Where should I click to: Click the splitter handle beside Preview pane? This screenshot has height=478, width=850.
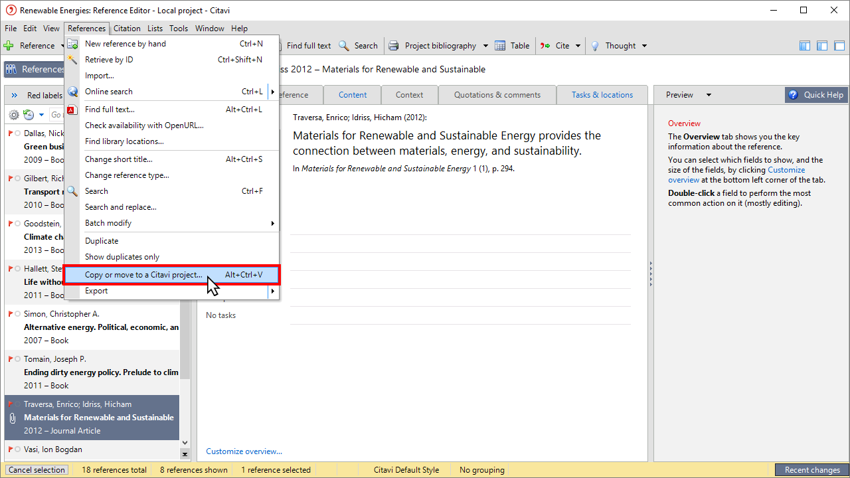pos(651,273)
